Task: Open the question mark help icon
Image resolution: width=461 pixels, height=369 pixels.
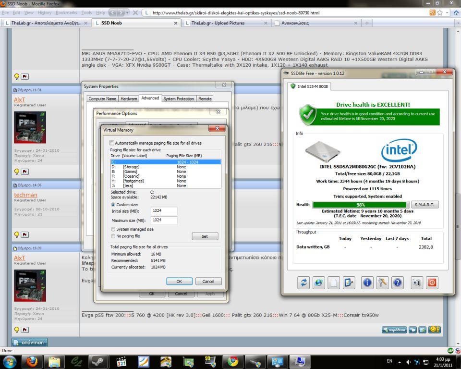Action: tap(398, 283)
